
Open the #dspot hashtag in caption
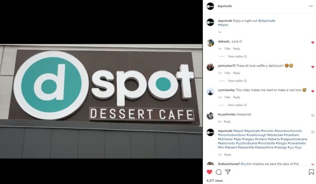click(x=223, y=25)
